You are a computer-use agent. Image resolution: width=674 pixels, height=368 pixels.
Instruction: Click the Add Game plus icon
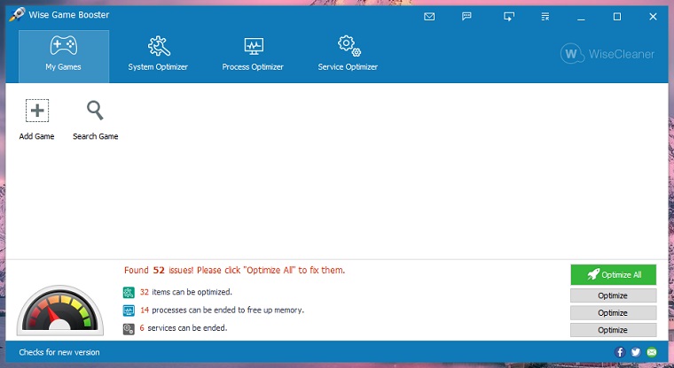point(37,111)
